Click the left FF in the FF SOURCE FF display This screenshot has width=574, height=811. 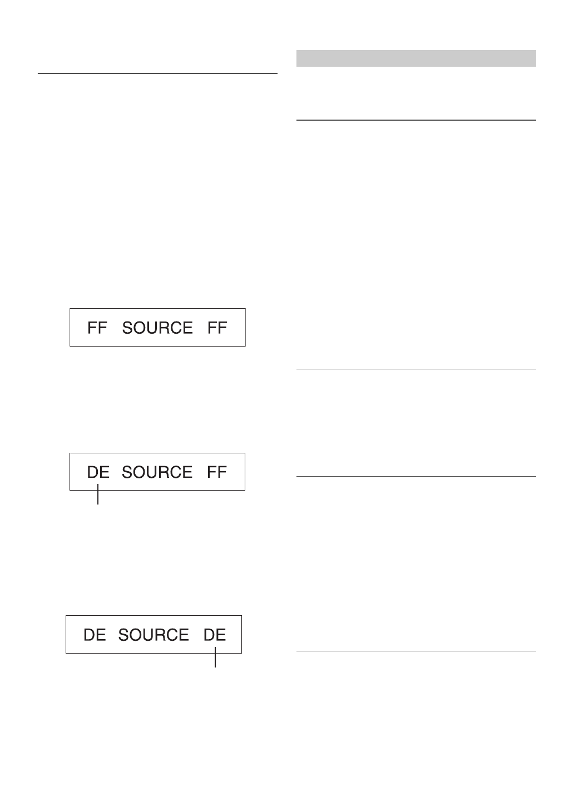(x=97, y=328)
